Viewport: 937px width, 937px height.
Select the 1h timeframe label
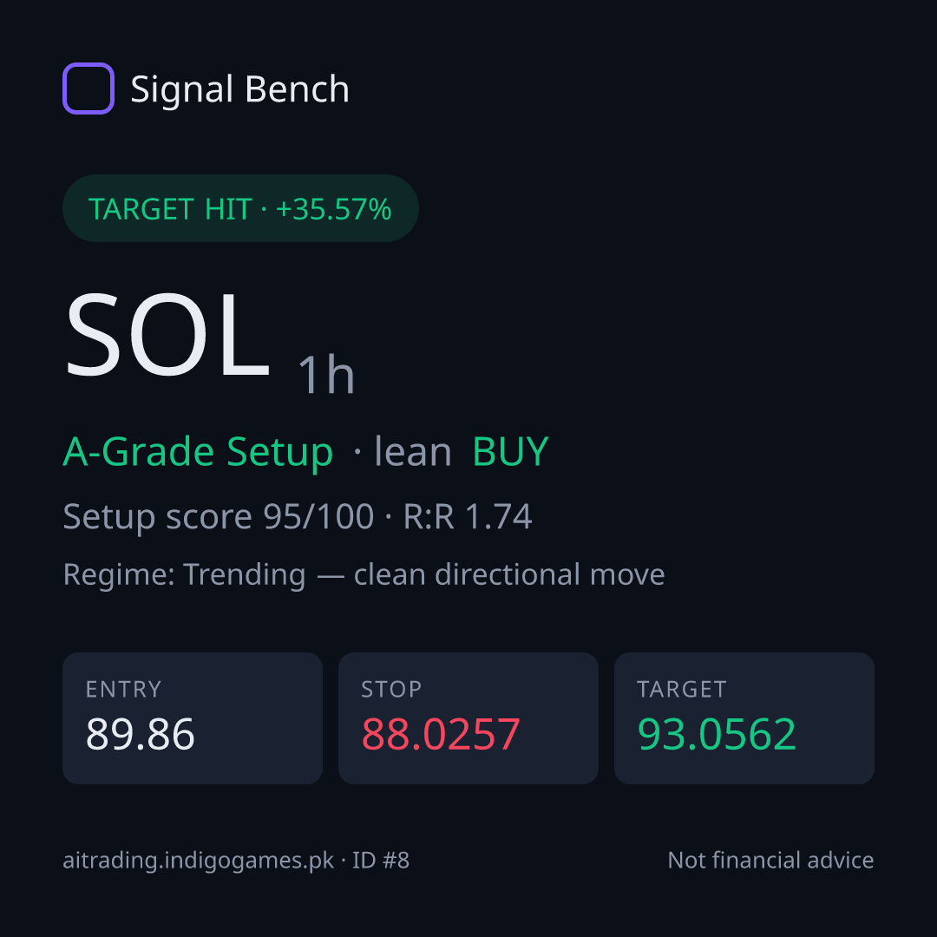pyautogui.click(x=326, y=376)
